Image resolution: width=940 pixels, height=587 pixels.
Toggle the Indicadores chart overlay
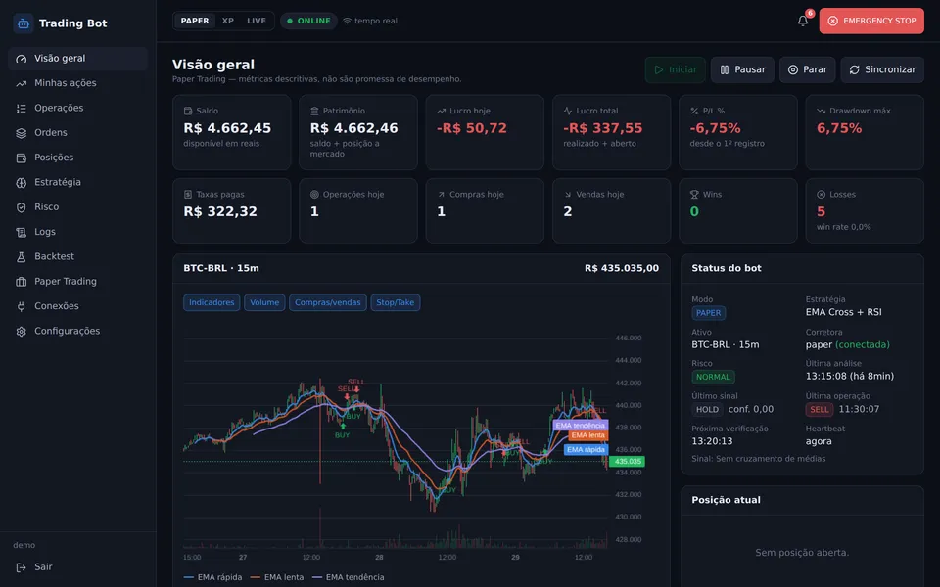[x=211, y=302]
